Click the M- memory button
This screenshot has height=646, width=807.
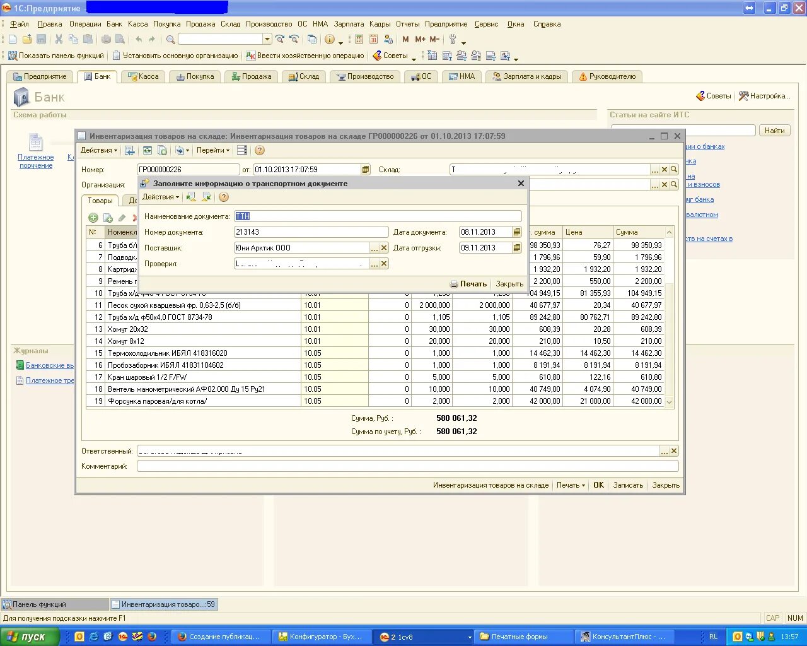pos(434,39)
